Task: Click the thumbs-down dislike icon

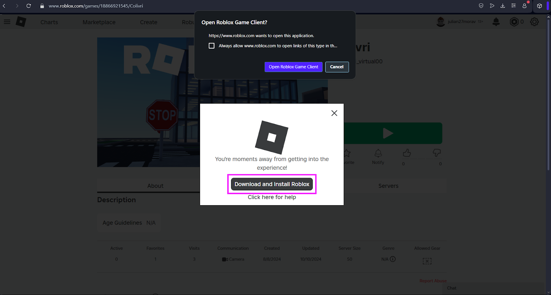Action: click(437, 153)
